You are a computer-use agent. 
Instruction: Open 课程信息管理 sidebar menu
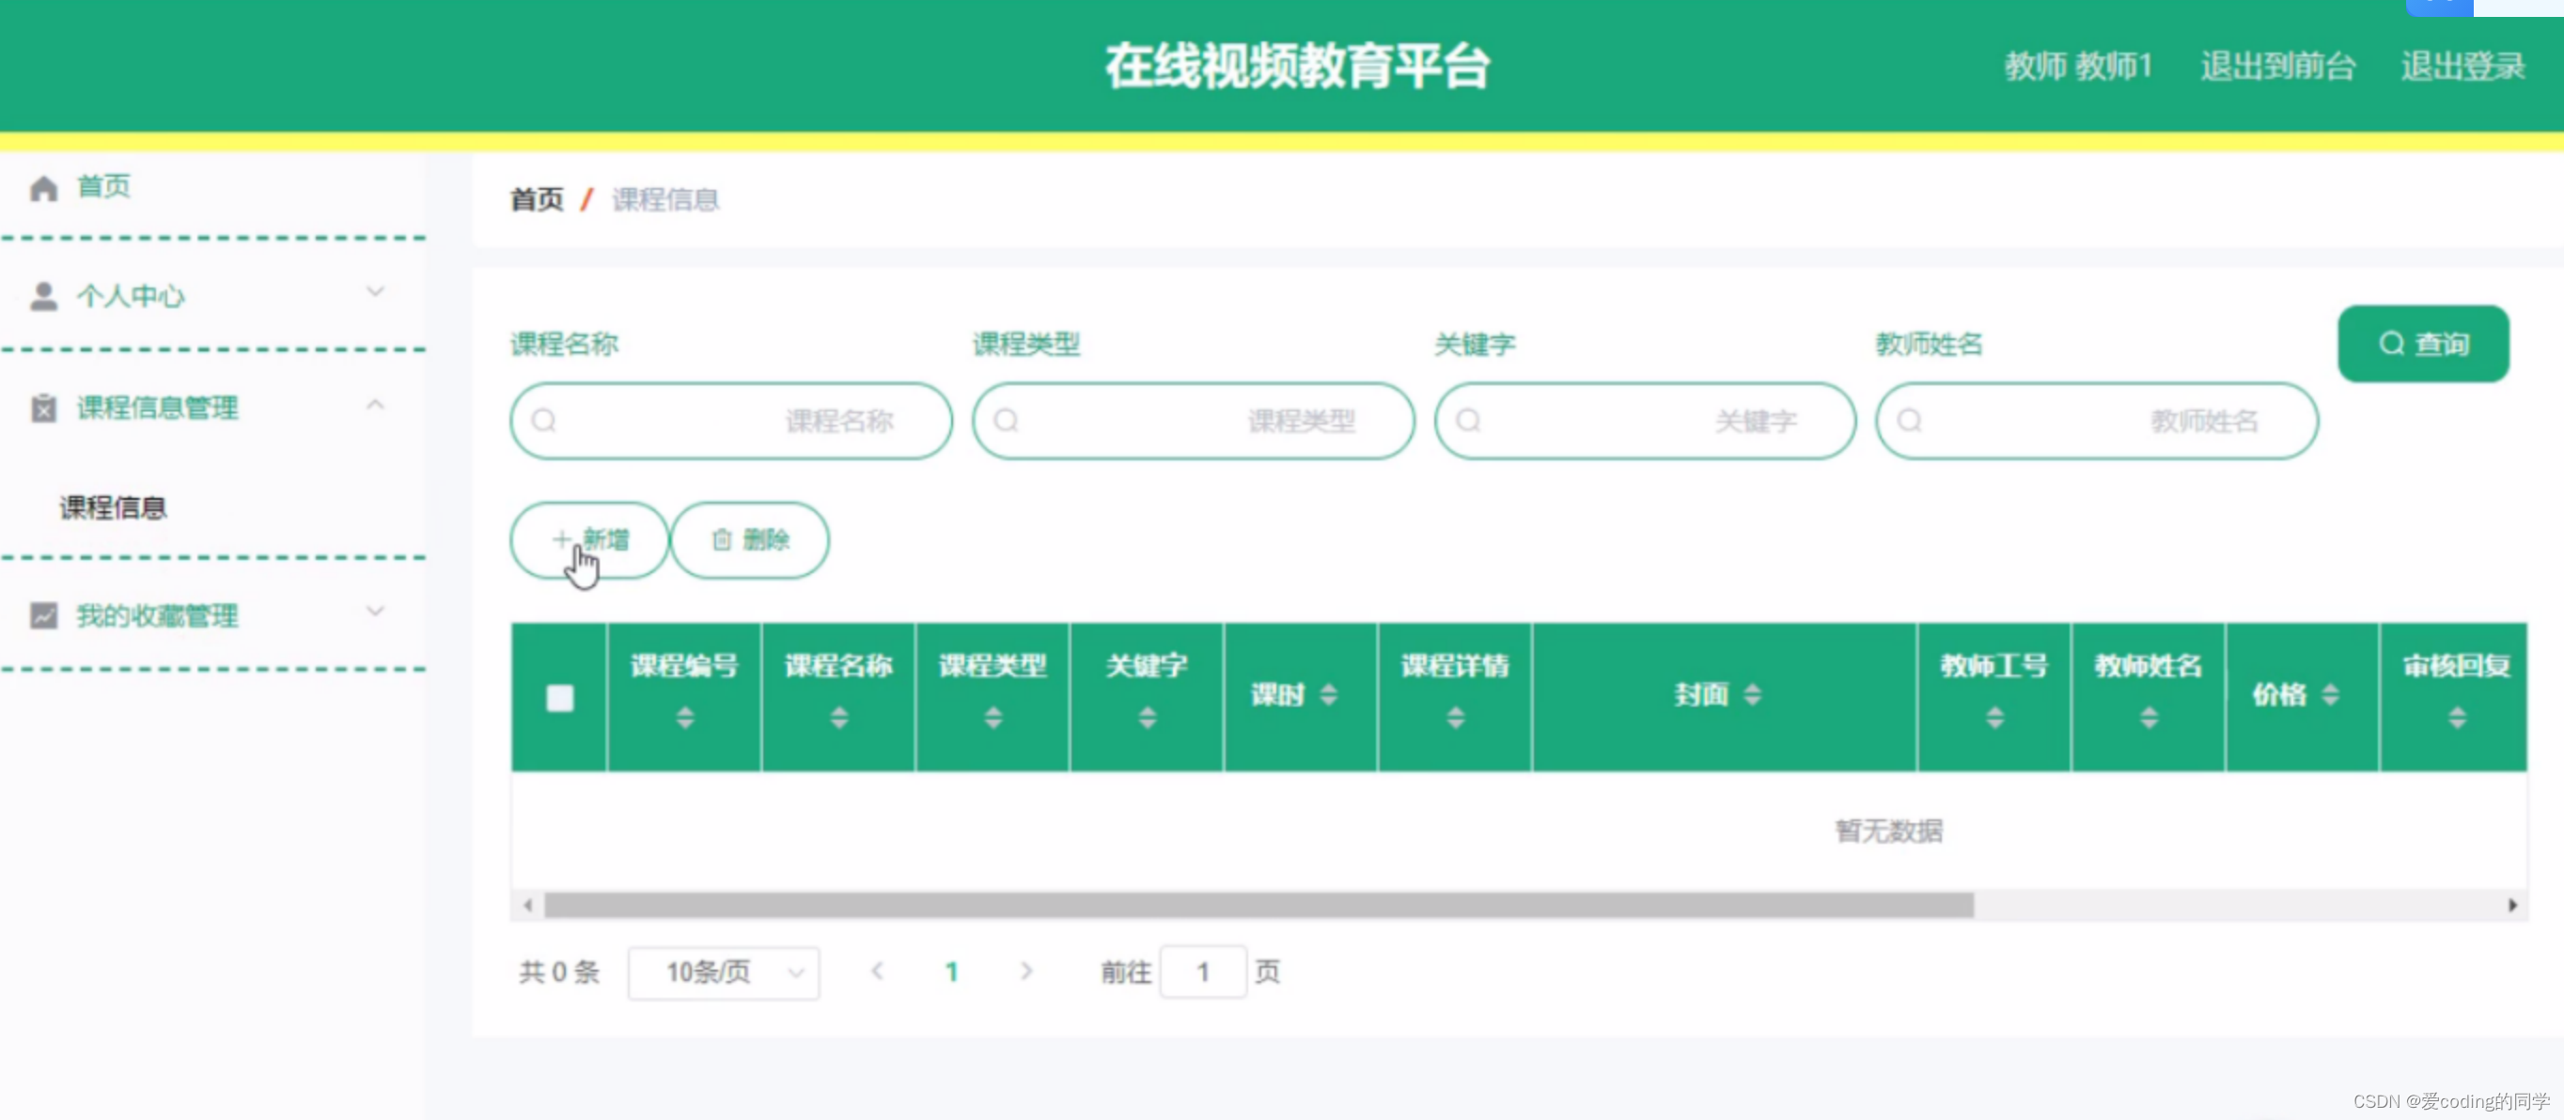[x=214, y=407]
